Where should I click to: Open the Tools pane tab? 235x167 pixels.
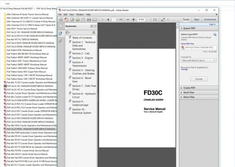[186, 20]
